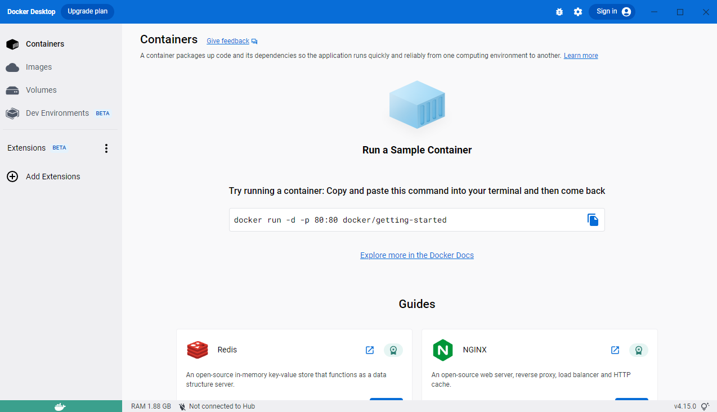Click the Redis card title text
The image size is (717, 412).
coord(227,350)
